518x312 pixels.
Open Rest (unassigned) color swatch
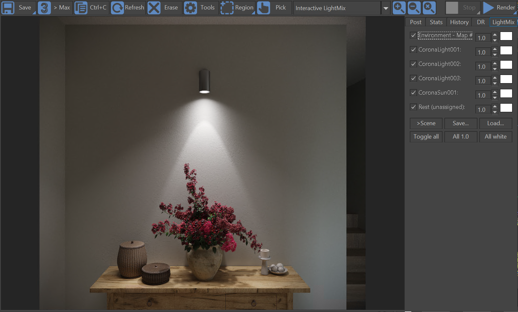tap(506, 108)
